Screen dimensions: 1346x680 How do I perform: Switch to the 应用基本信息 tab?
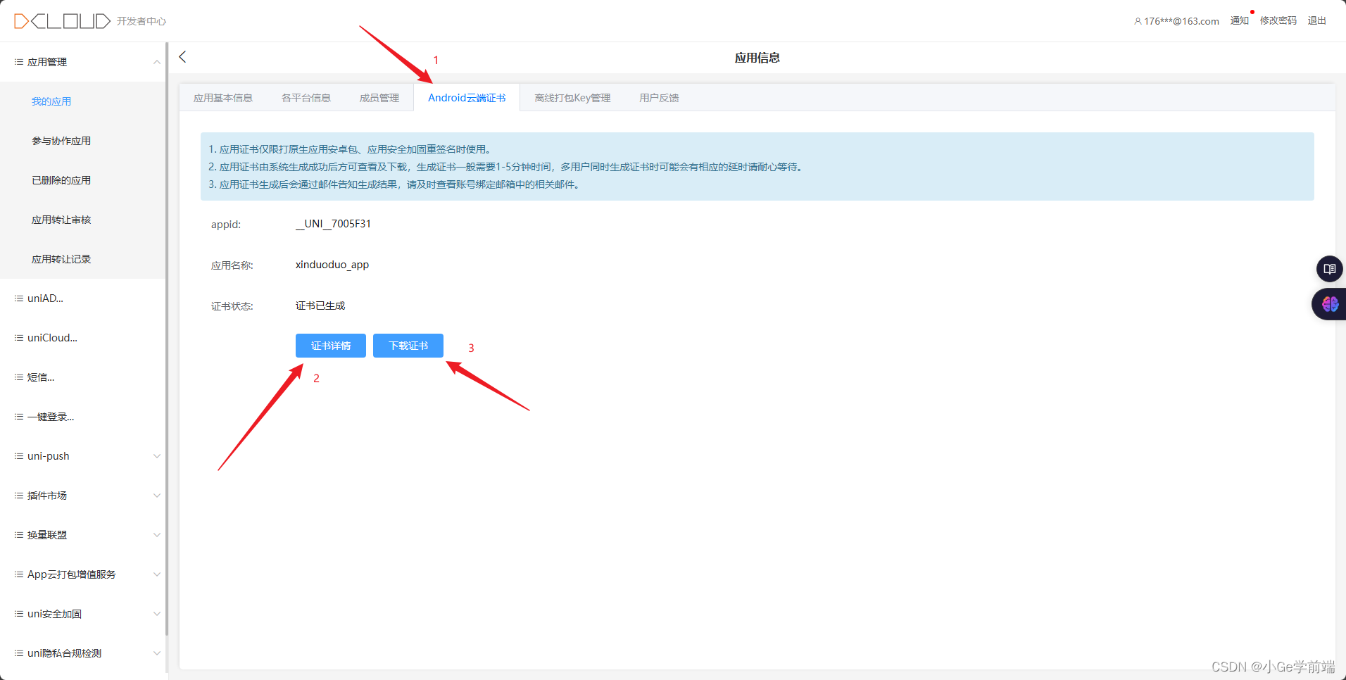(x=223, y=98)
